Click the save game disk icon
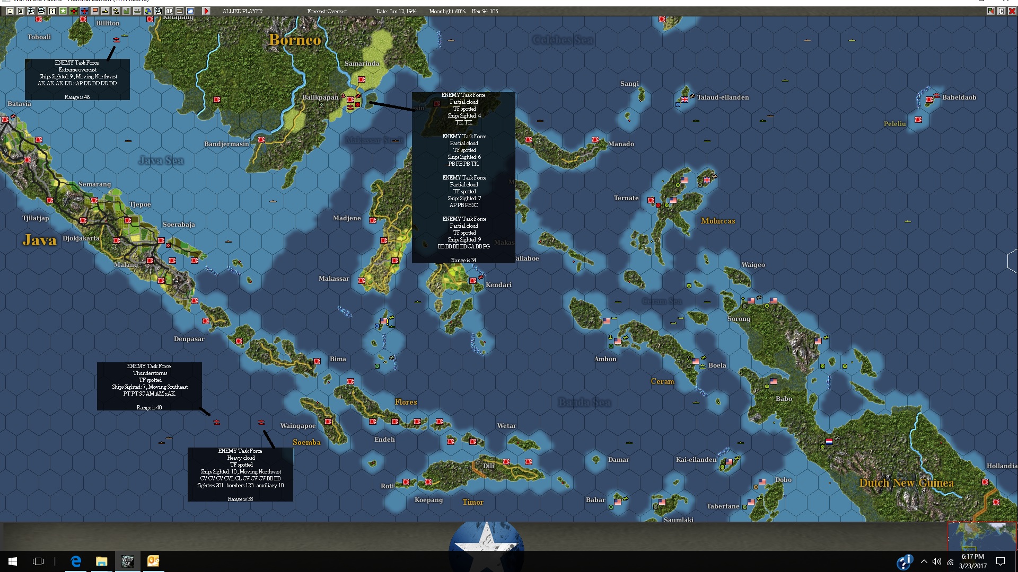Viewport: 1018px width, 572px height. [x=10, y=11]
